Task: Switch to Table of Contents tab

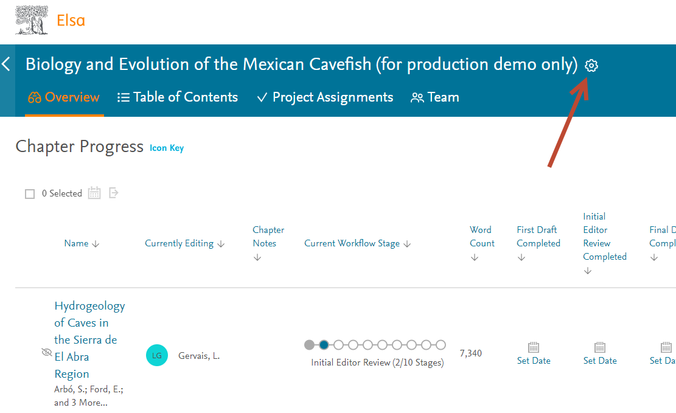Action: (x=177, y=97)
